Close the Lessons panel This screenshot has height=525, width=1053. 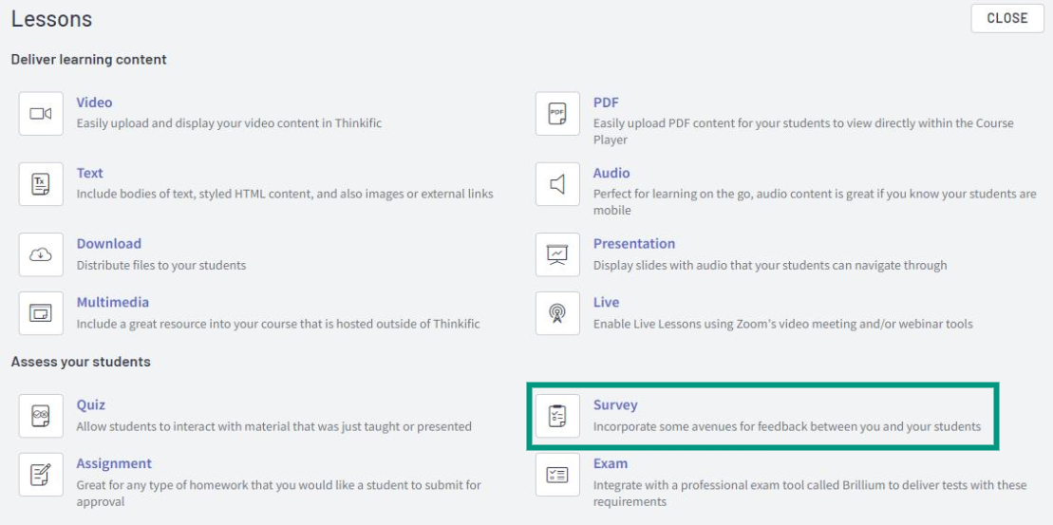[1007, 18]
